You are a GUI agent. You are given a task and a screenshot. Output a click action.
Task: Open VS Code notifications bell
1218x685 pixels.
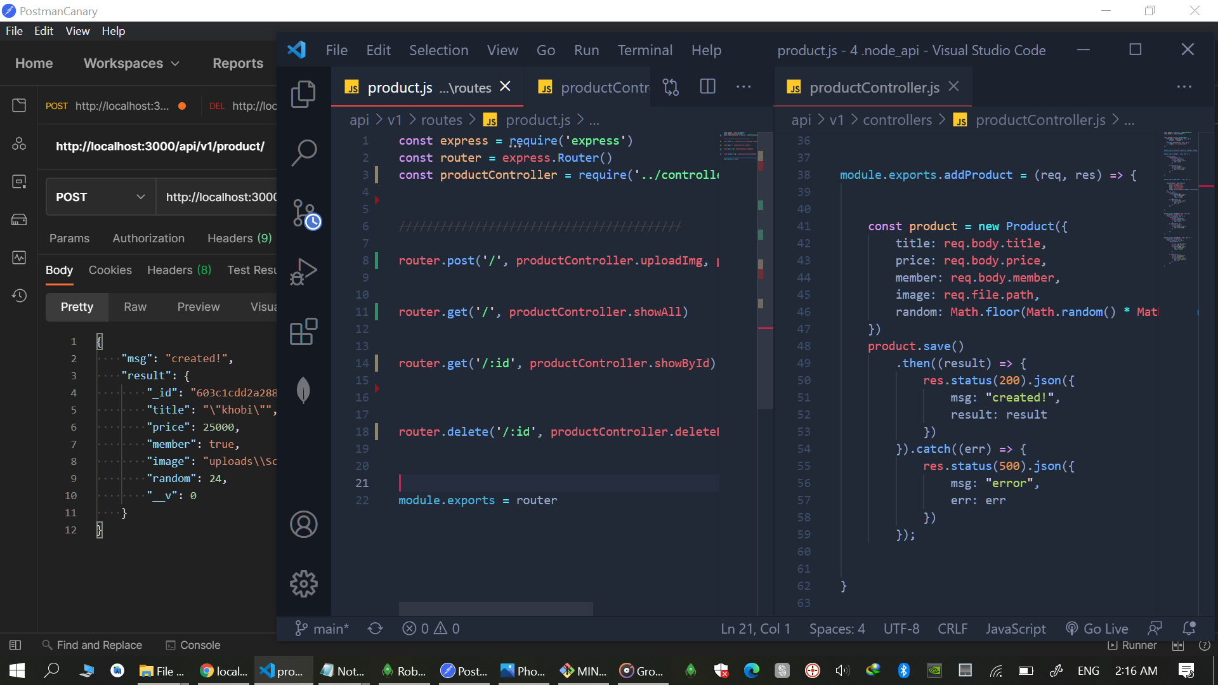point(1189,629)
